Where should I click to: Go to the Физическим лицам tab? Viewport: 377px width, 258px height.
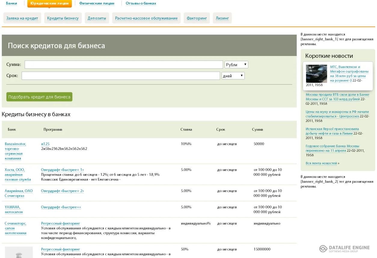(x=97, y=3)
